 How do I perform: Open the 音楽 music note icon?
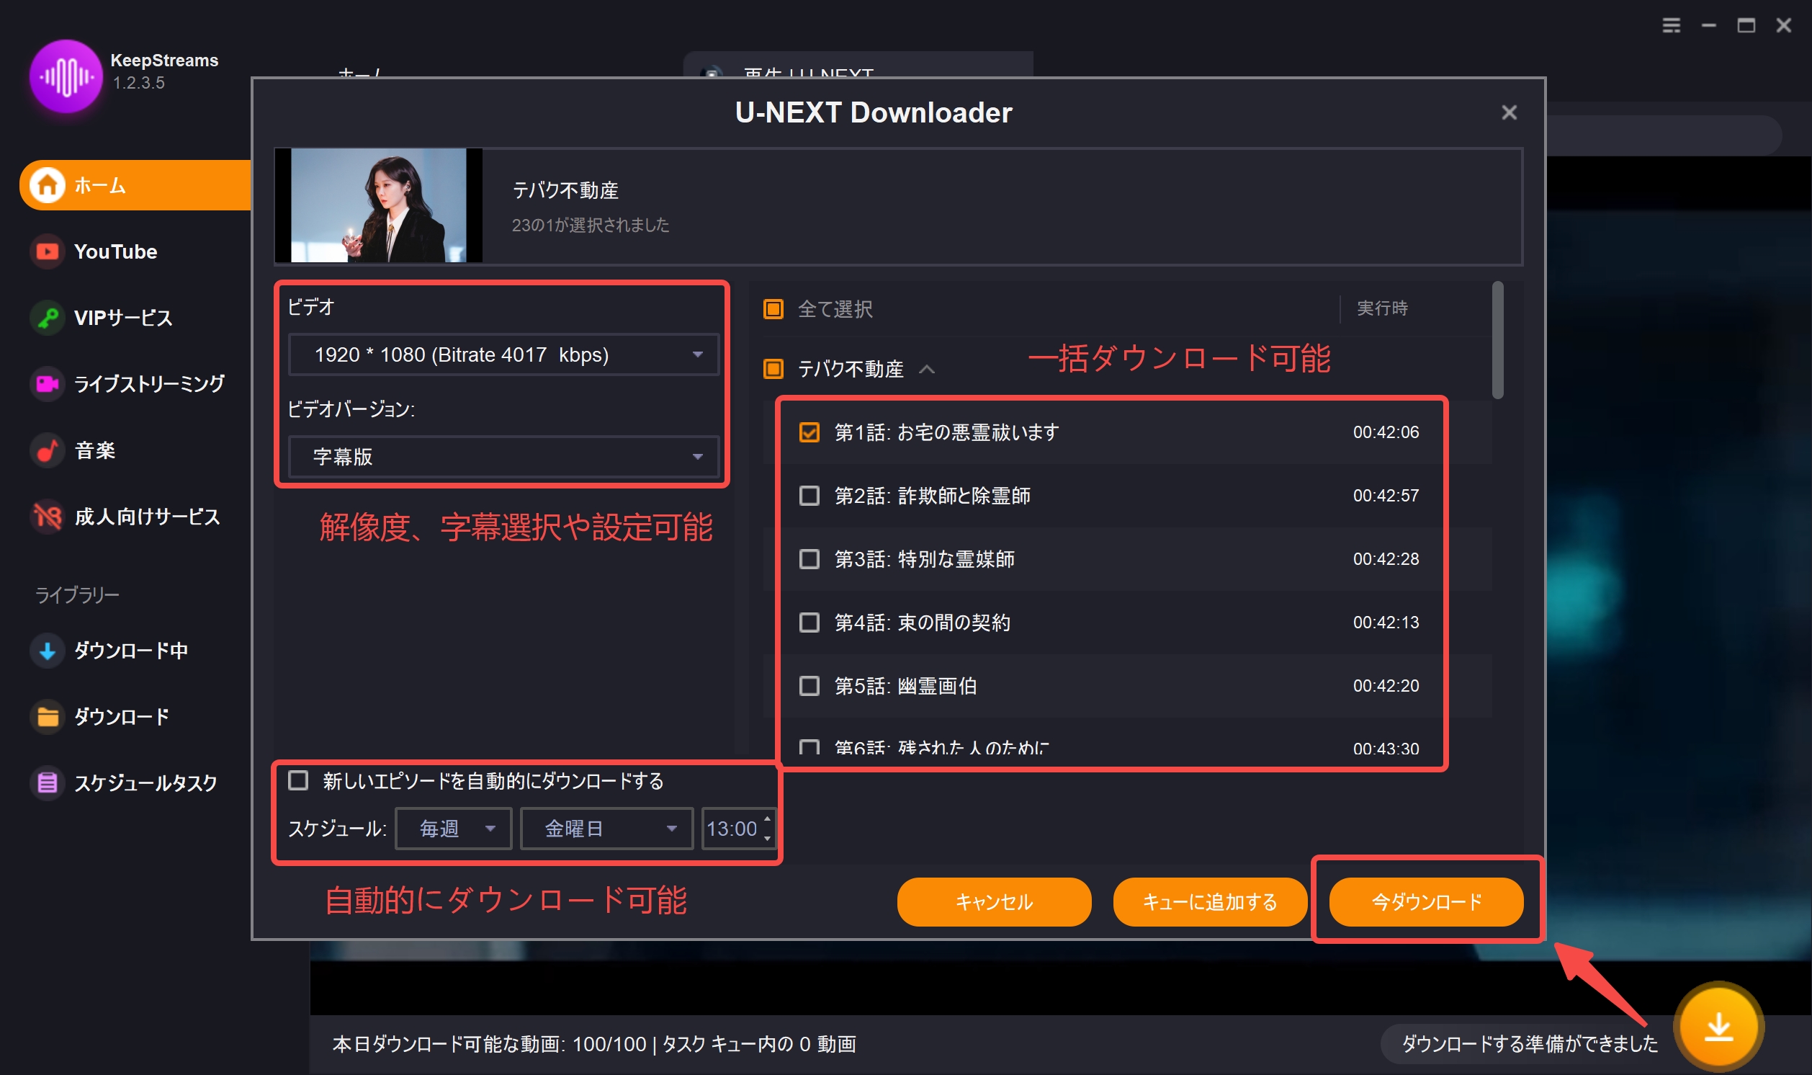(47, 450)
